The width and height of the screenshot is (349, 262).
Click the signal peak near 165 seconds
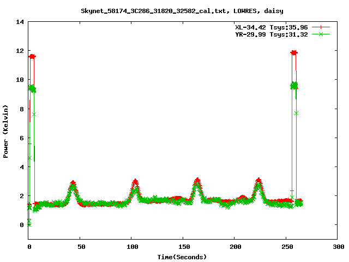point(197,180)
